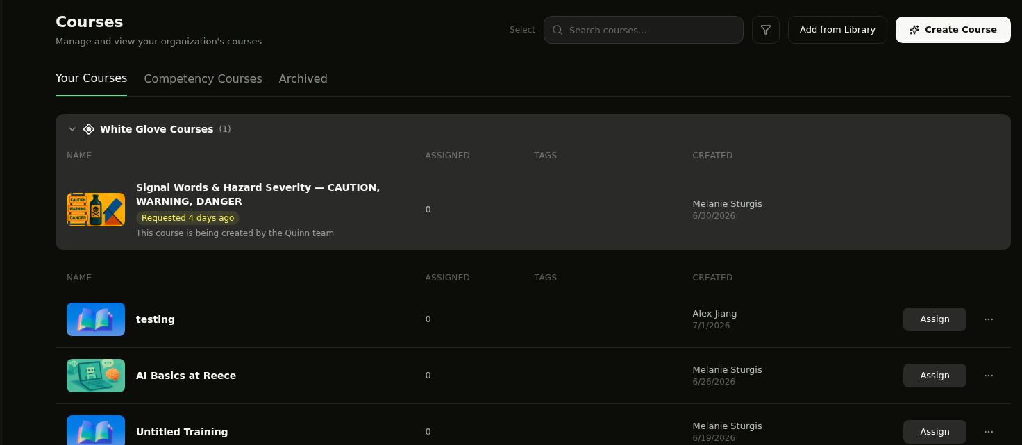Click the Create Course button
Image resolution: width=1022 pixels, height=445 pixels.
[x=953, y=30]
